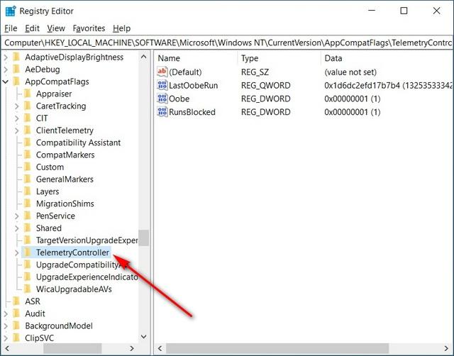Click the WicaUpgradableAVs folder icon
This screenshot has height=356, width=454.
coord(28,289)
